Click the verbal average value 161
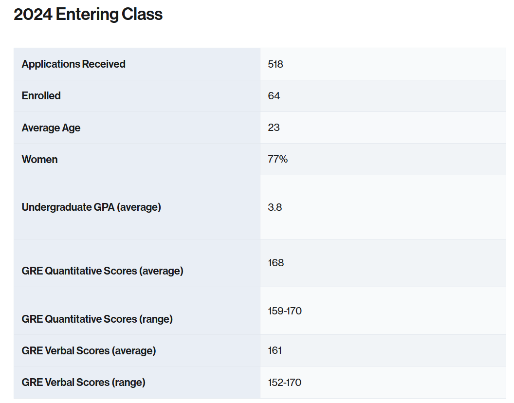514x403 pixels. [x=275, y=350]
